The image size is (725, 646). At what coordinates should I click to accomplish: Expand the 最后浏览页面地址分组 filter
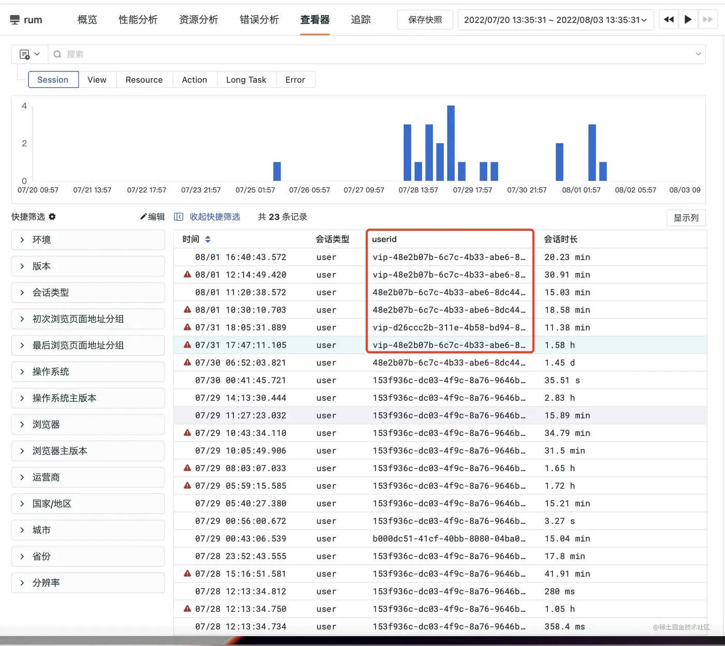pos(88,345)
